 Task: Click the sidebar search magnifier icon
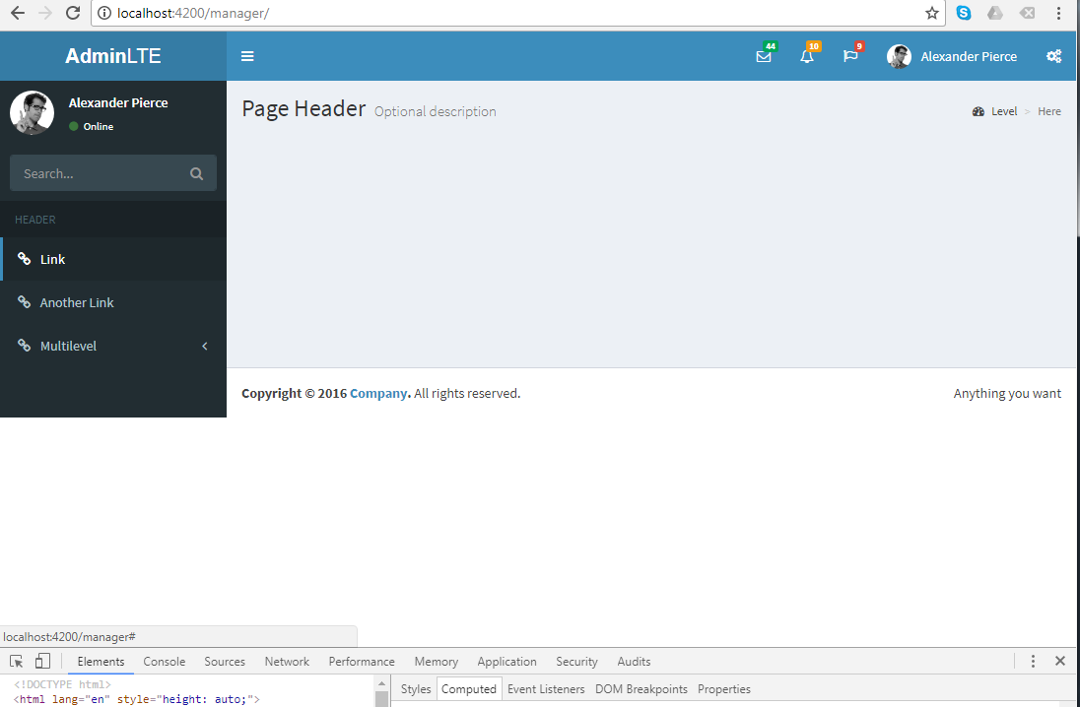click(196, 172)
